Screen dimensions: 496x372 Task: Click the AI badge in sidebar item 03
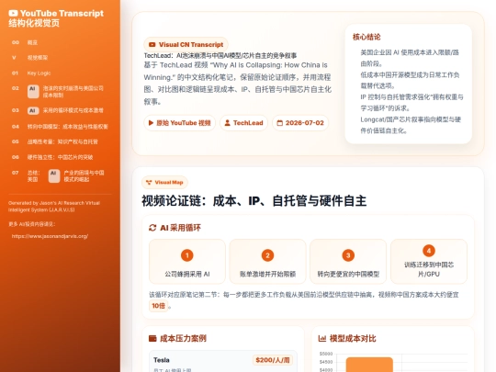click(33, 110)
